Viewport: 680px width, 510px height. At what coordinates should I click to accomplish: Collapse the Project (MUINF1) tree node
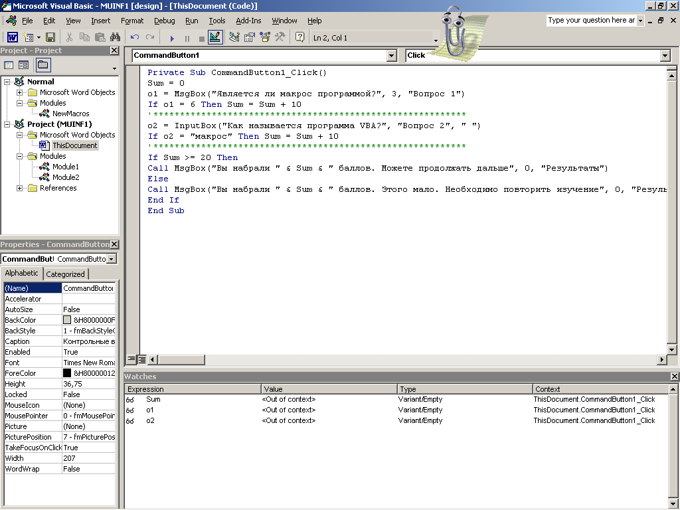click(7, 124)
